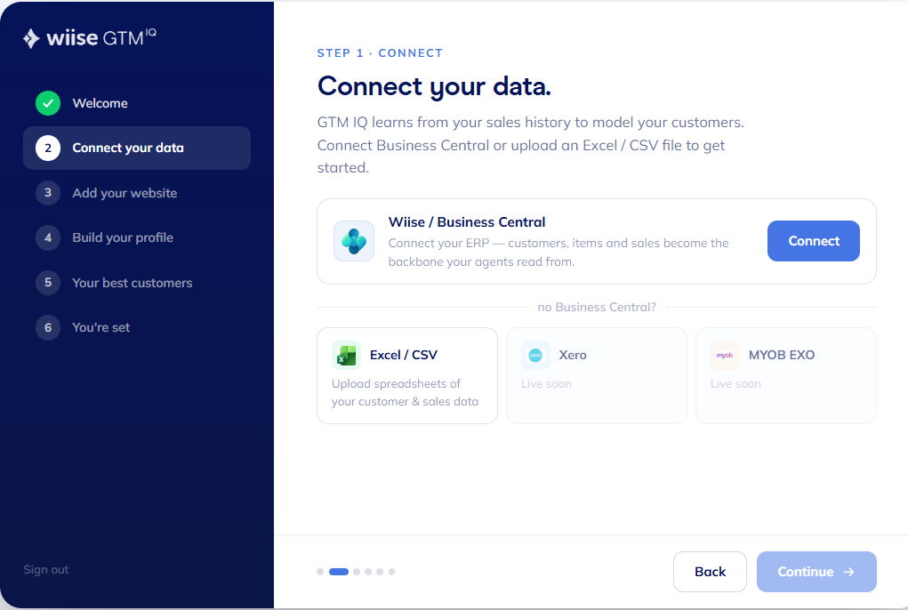The image size is (908, 610).
Task: Click the 'Connect your data.' heading
Action: [434, 87]
